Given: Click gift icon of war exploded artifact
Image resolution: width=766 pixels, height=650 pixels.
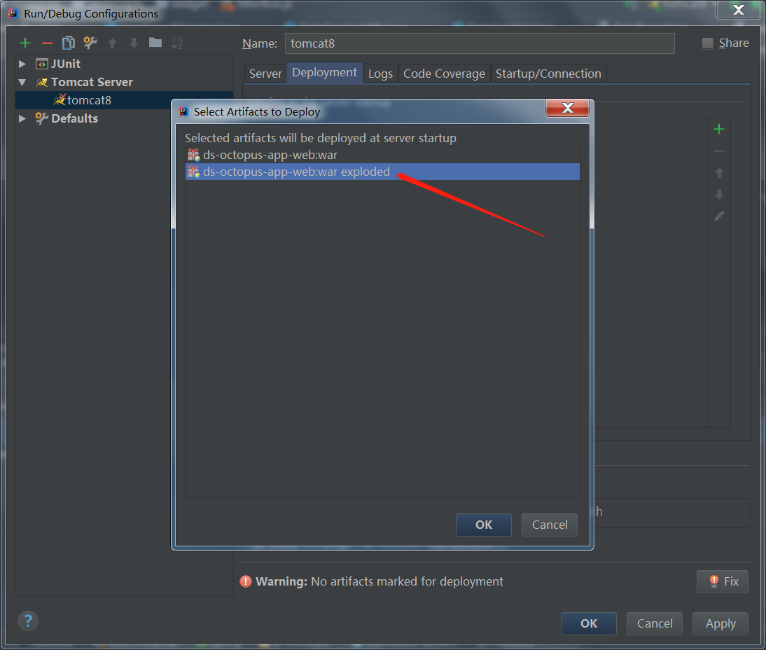Looking at the screenshot, I should [193, 172].
